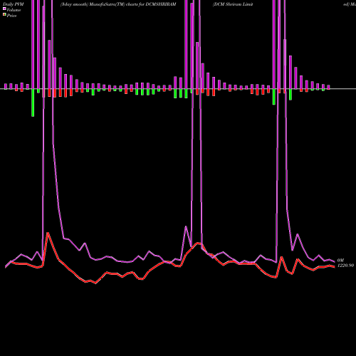The height and width of the screenshot is (356, 356).
Task: Click the magenta Volume legend swatch
Action: (4, 9)
